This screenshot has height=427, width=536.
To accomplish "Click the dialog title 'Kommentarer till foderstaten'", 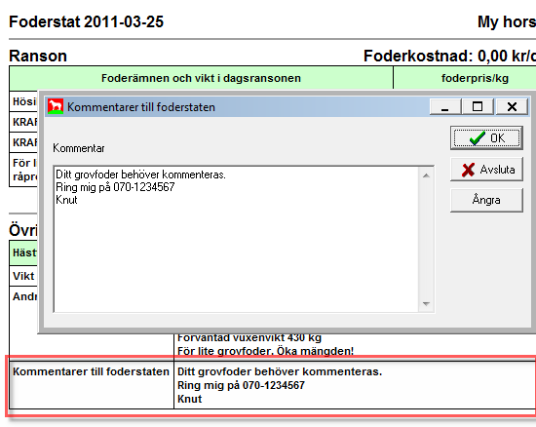I will point(141,107).
